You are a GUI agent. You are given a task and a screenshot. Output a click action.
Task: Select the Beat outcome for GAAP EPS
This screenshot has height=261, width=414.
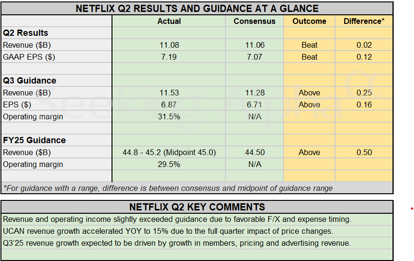(x=309, y=57)
